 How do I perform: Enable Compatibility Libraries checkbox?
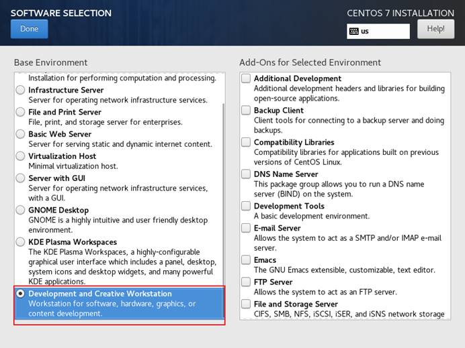[x=246, y=142]
